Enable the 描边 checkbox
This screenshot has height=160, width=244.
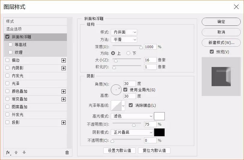point(7,60)
